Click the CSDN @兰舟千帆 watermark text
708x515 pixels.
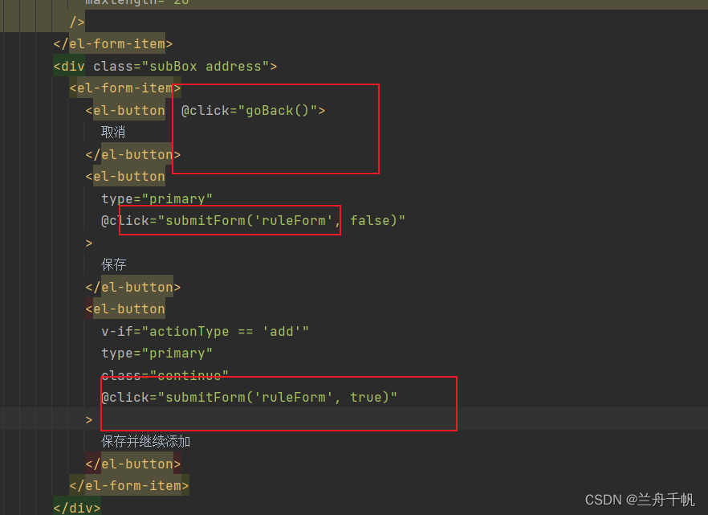640,500
